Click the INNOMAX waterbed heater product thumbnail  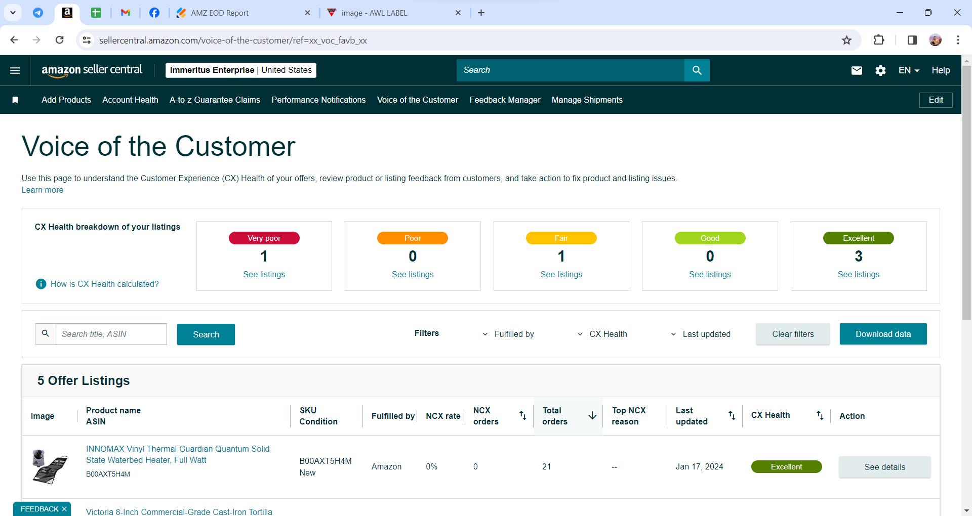(x=49, y=467)
